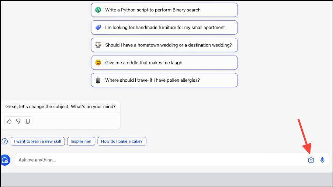The image size is (333, 187).
Task: Pick the hometown or destination wedding prompt
Action: tap(164, 45)
